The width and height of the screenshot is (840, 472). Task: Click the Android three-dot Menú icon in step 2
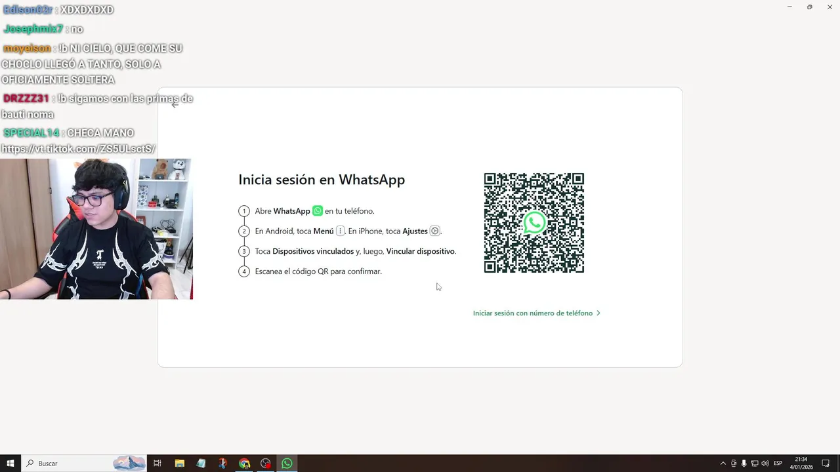(x=340, y=231)
